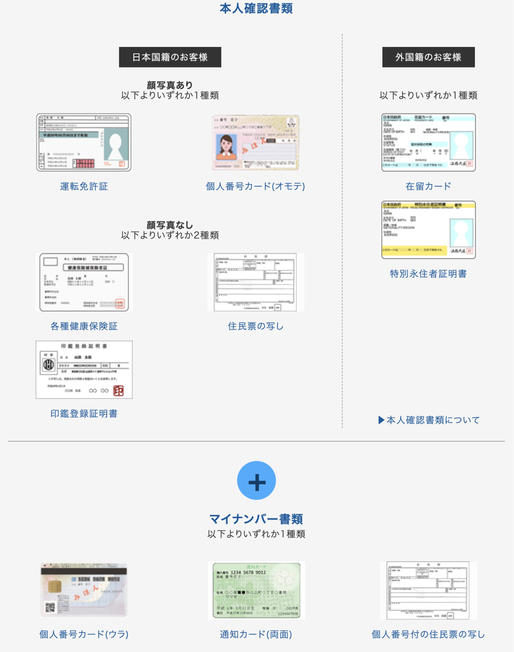Click the driver's license sample image
This screenshot has width=514, height=652.
click(84, 143)
